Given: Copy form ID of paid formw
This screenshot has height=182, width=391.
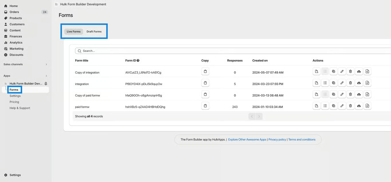Looking at the screenshot, I should click(205, 106).
